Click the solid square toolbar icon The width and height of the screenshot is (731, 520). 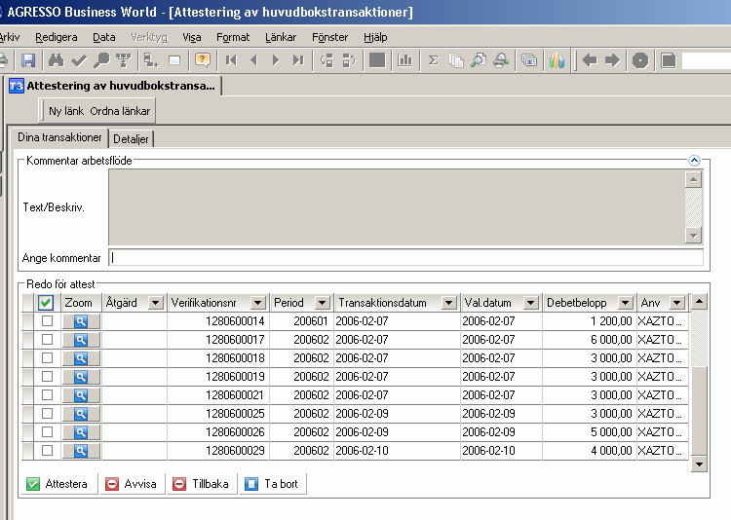tap(377, 60)
